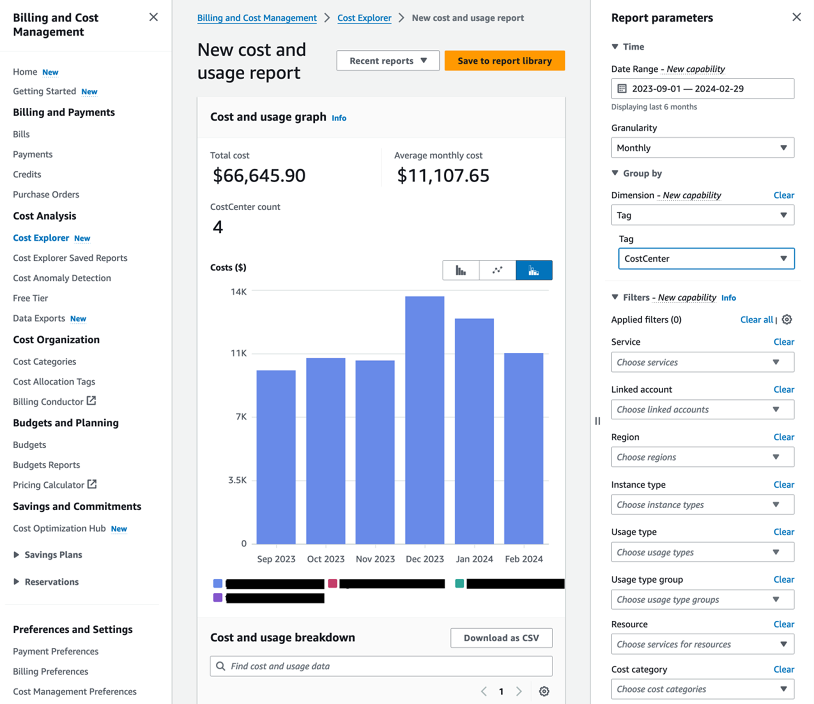The height and width of the screenshot is (704, 814).
Task: Open Cost Anomaly Detection page
Action: tap(62, 278)
